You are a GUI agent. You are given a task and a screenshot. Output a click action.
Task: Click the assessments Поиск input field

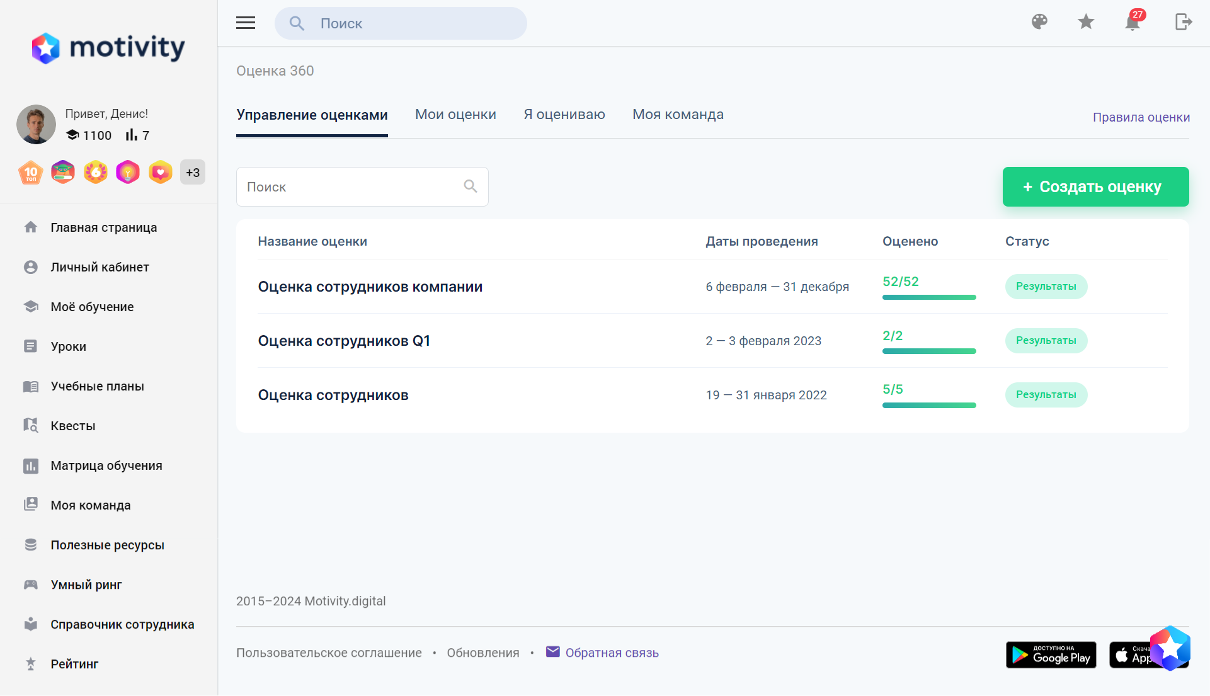pos(353,187)
